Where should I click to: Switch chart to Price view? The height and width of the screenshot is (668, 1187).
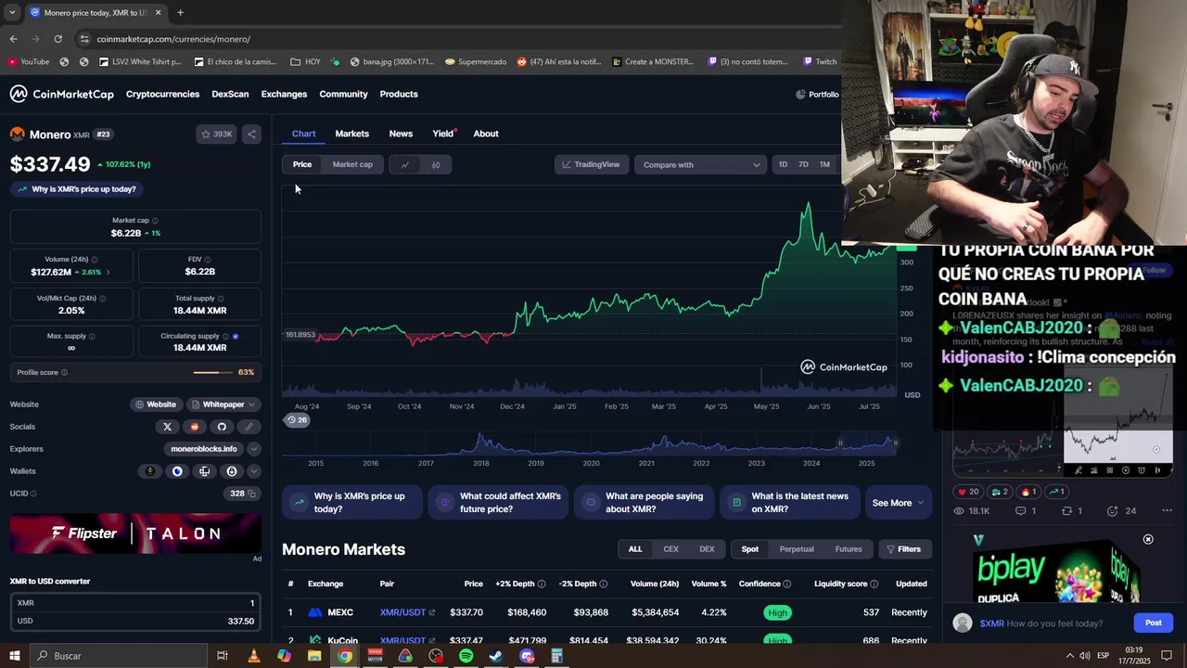(302, 165)
